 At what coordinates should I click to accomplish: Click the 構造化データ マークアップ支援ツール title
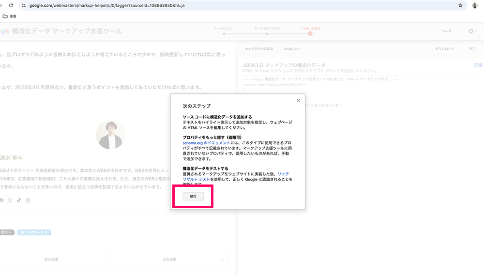(67, 31)
